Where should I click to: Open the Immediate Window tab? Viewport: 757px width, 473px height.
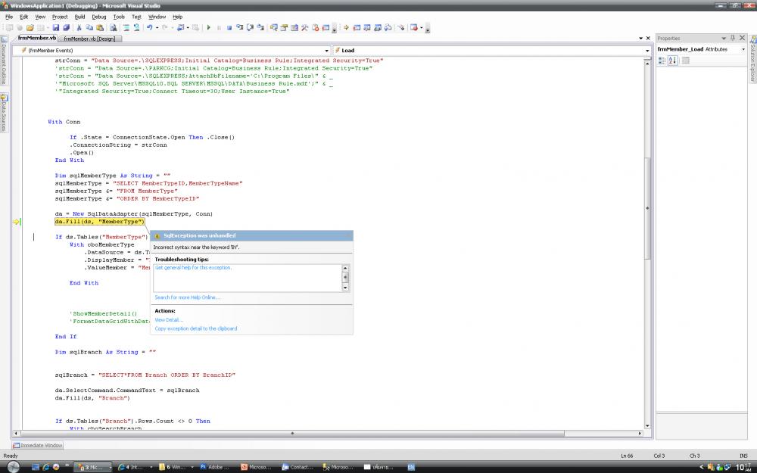[x=38, y=446]
